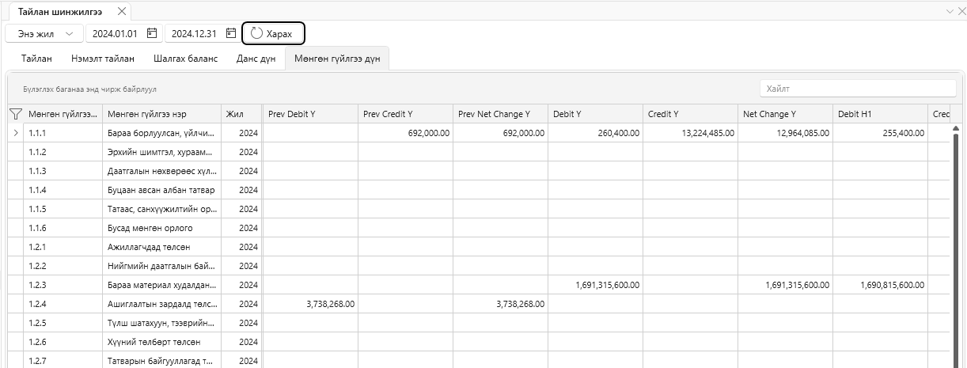Click the start date field 2024.01.01

tap(115, 33)
